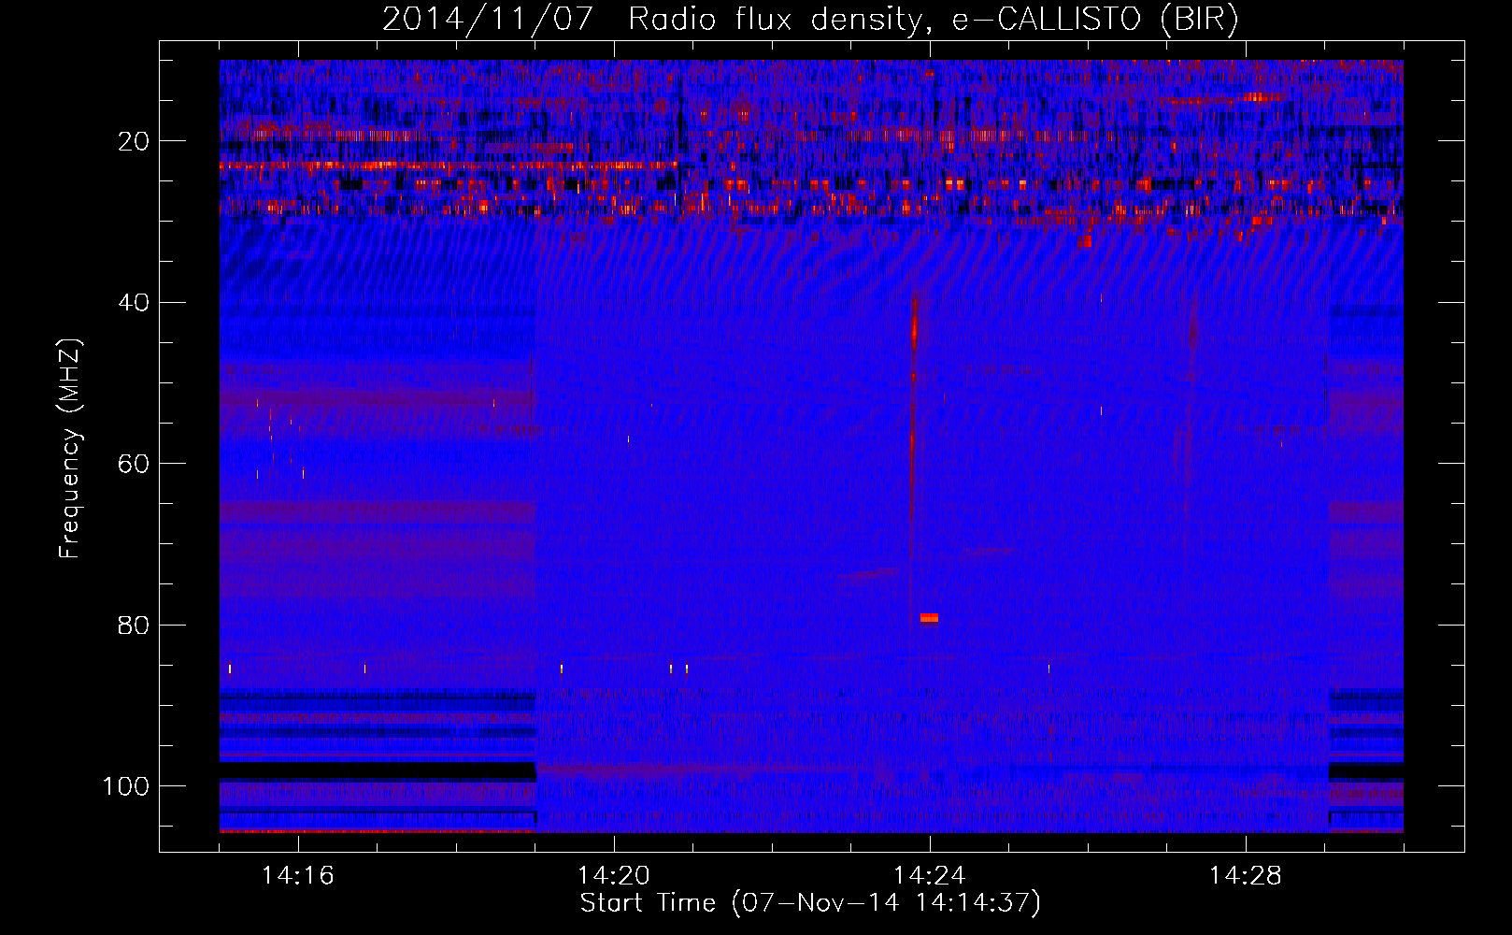Click the bright red-orange block near 80 MHz
The width and height of the screenshot is (1512, 935).
929,618
